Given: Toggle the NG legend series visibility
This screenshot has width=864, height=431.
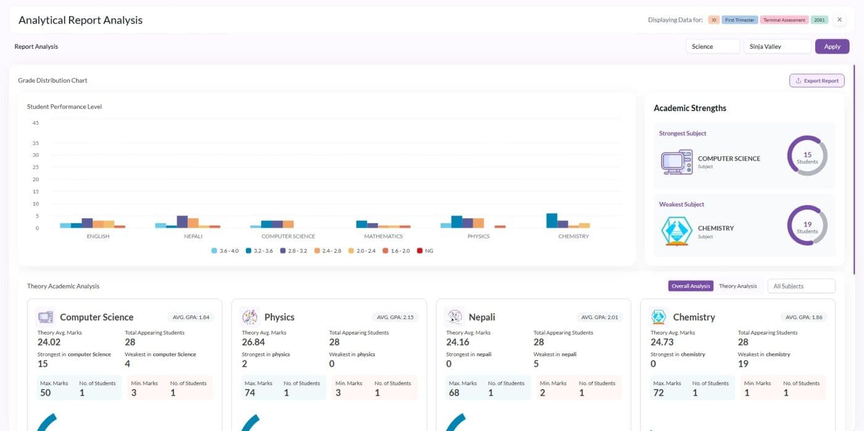Looking at the screenshot, I should click(425, 251).
